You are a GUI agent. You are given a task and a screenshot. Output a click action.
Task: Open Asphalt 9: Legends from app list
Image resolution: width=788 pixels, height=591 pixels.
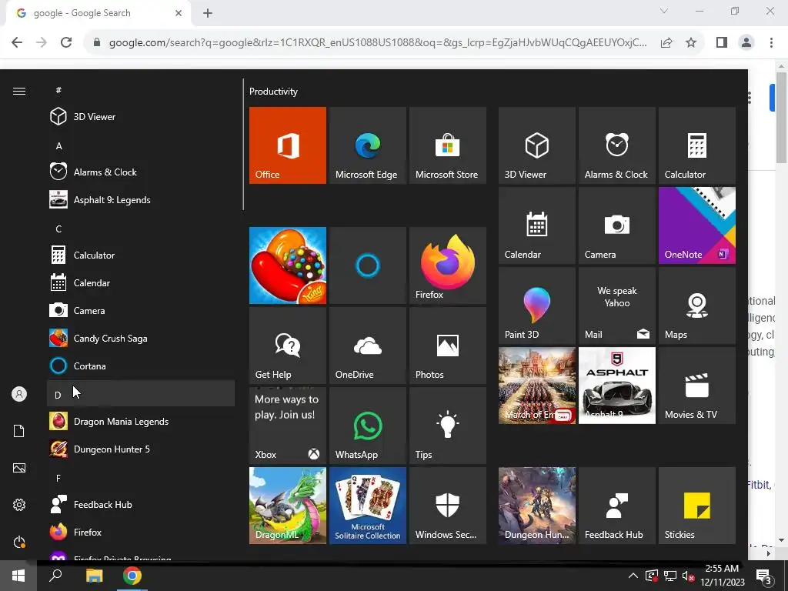coord(141,199)
